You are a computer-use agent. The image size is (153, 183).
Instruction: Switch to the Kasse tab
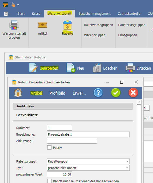[x=36, y=14]
